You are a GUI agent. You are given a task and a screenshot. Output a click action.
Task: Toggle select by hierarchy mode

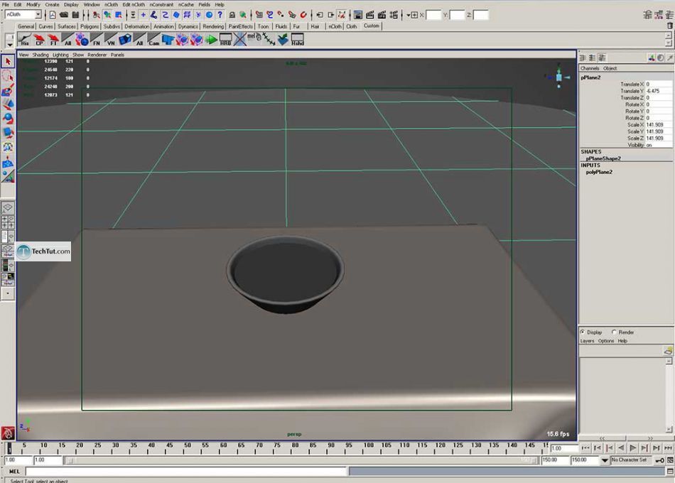(x=97, y=15)
